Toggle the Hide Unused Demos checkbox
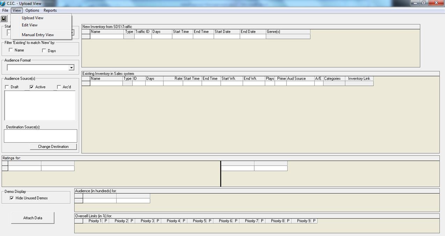 (x=12, y=198)
